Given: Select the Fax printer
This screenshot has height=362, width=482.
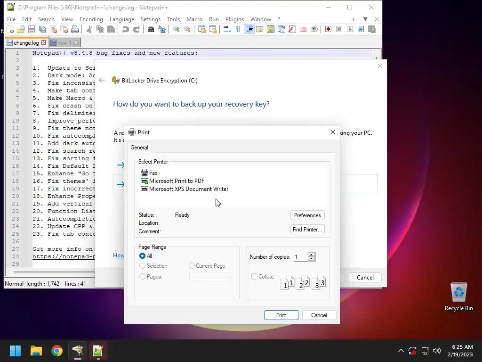Looking at the screenshot, I should [149, 173].
